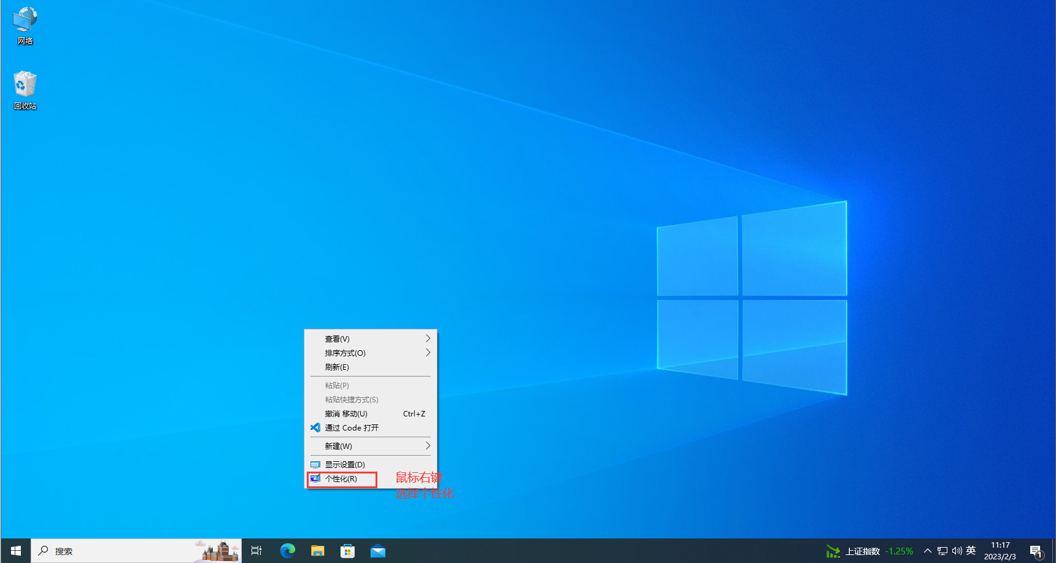Click the Show desktop strip at taskbar end
The image size is (1056, 563).
[1054, 551]
